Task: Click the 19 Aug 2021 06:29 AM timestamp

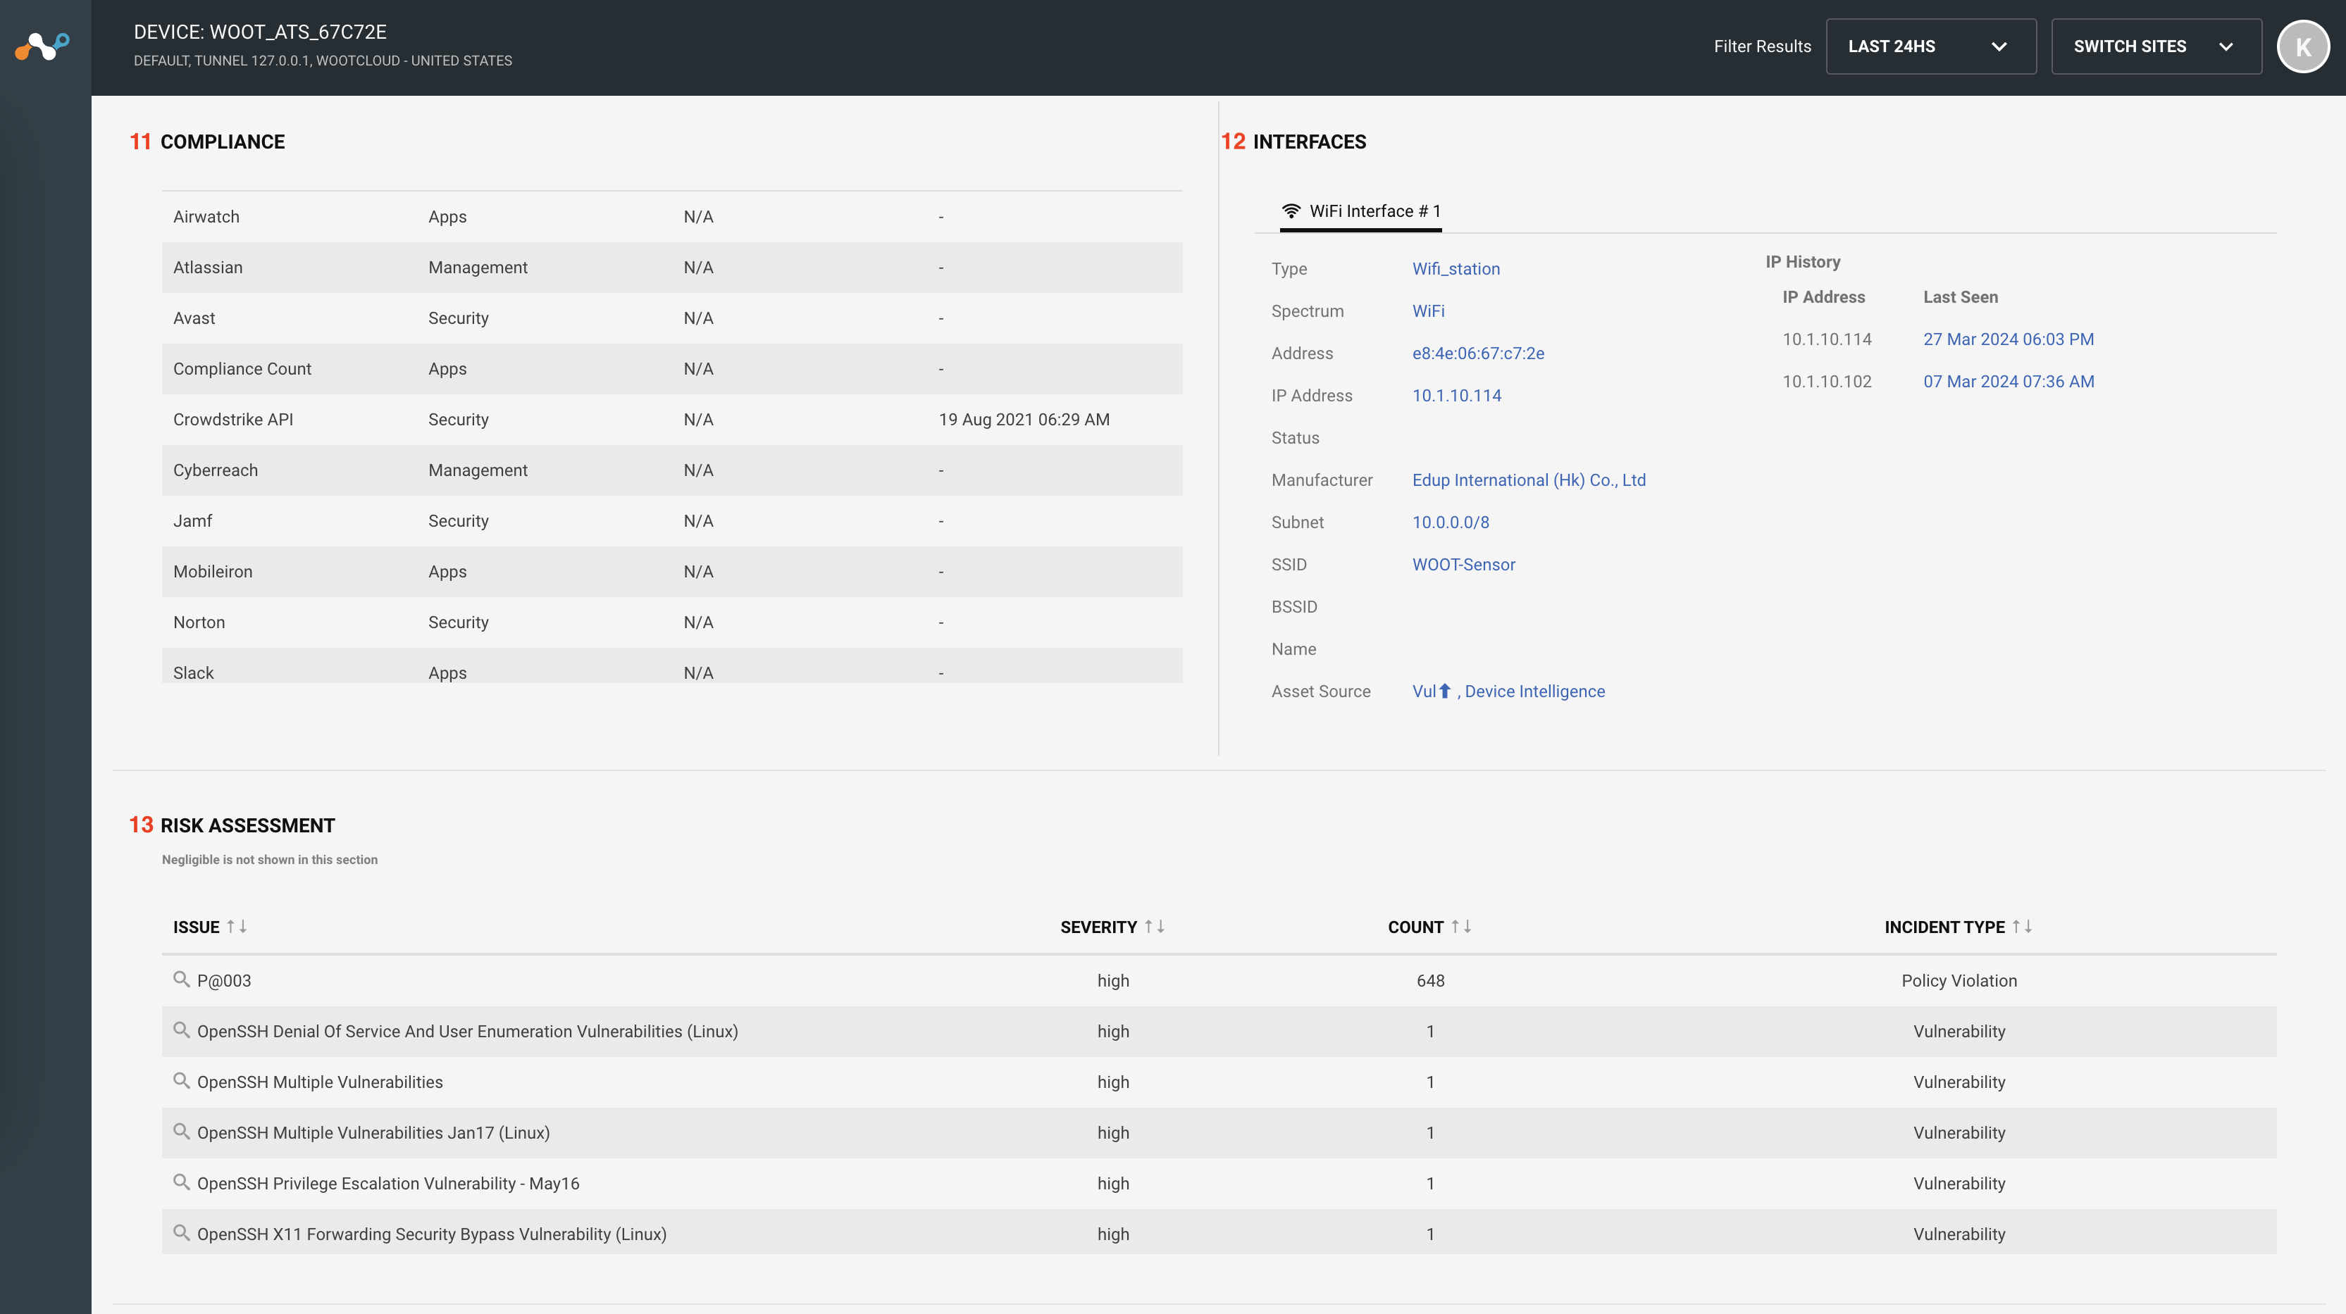Action: pyautogui.click(x=1024, y=420)
